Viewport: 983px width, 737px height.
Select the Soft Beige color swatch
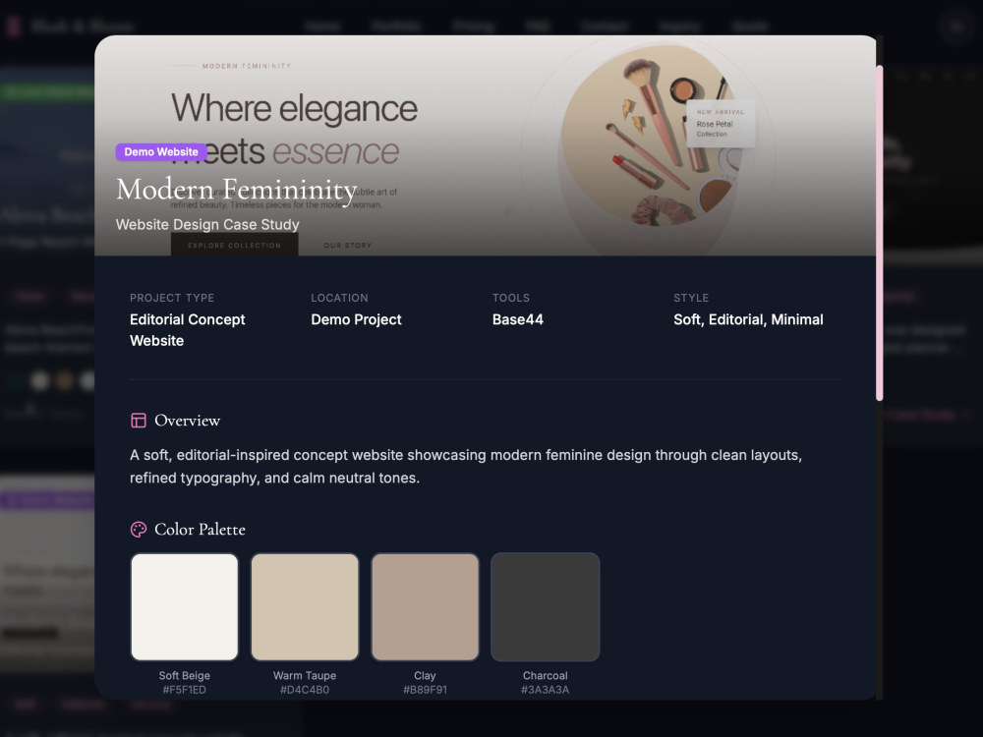pos(185,606)
